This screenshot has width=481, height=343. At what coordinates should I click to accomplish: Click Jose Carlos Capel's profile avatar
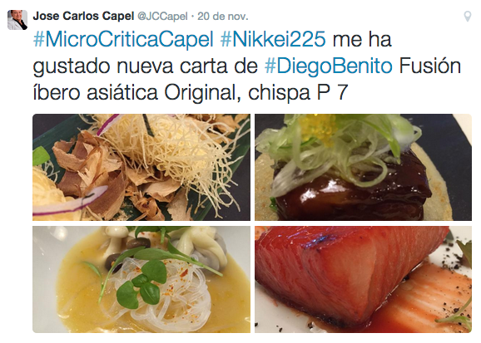[17, 20]
